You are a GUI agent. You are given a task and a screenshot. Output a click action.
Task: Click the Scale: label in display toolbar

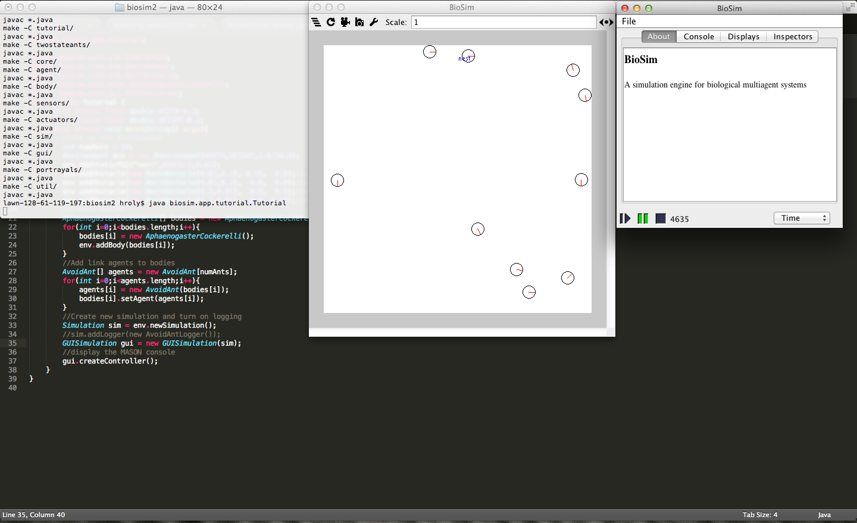click(x=396, y=22)
